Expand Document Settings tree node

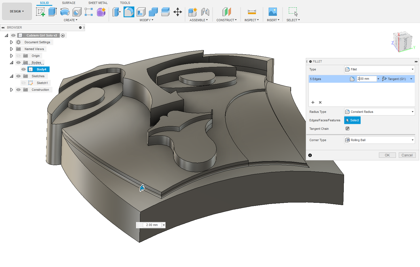11,42
